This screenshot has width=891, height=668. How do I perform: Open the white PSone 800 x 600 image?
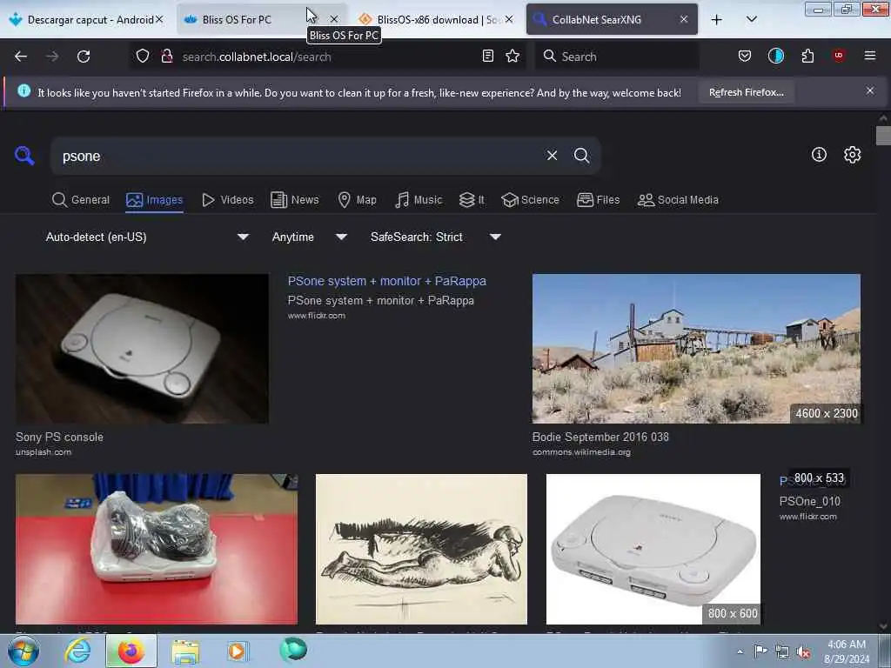653,550
